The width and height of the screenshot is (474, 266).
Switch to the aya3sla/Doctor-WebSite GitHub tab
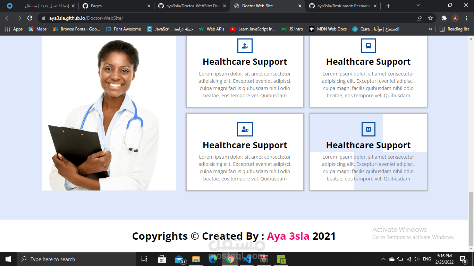pyautogui.click(x=192, y=6)
